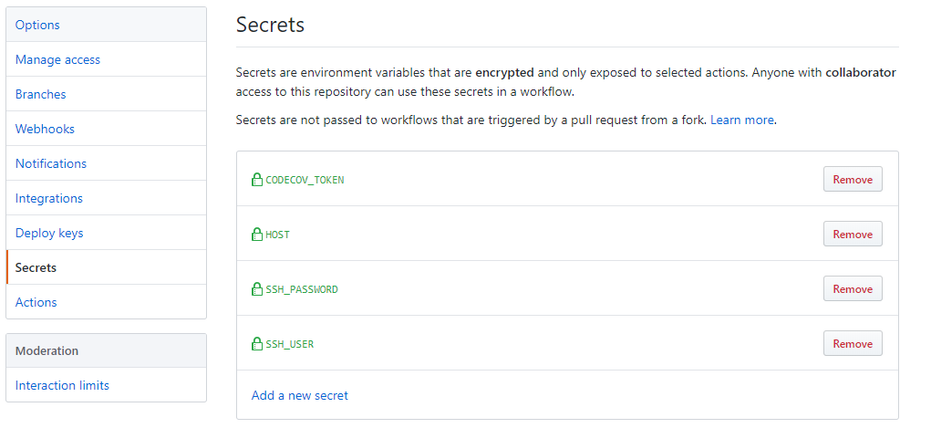Select Deploy keys in sidebar
Image resolution: width=931 pixels, height=428 pixels.
point(49,233)
